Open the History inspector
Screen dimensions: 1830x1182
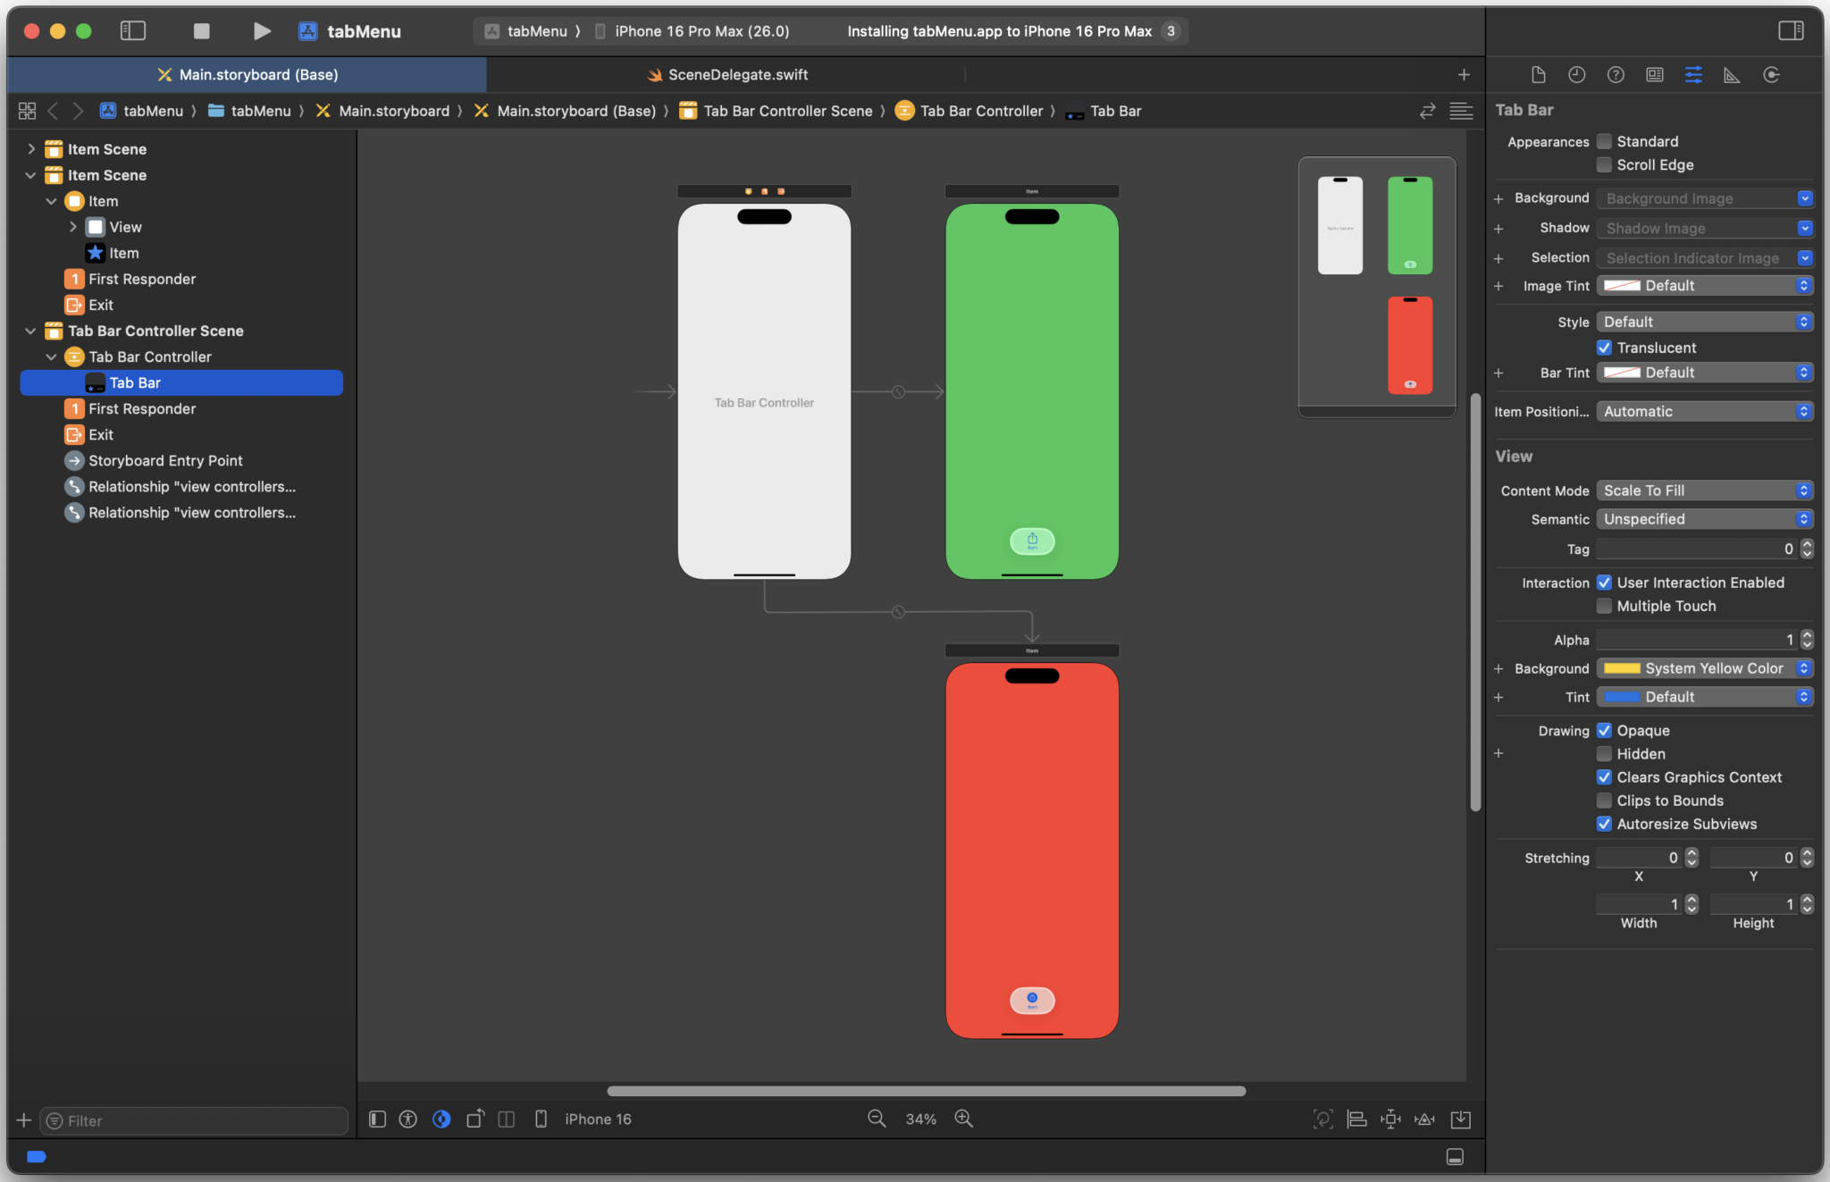coord(1576,74)
